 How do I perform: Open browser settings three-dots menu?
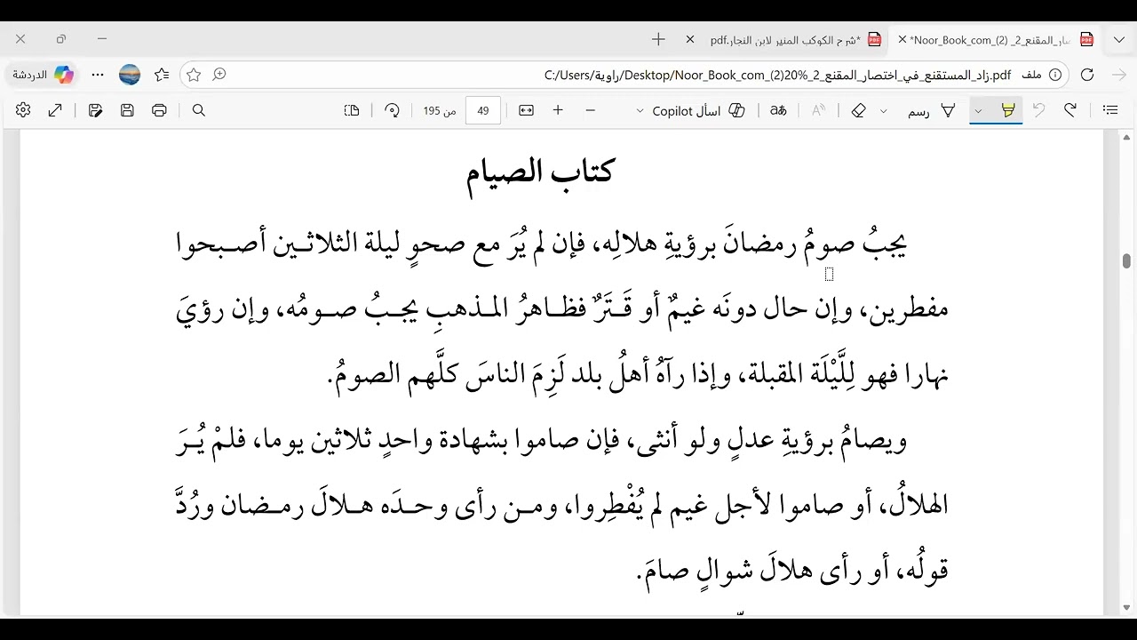click(98, 75)
